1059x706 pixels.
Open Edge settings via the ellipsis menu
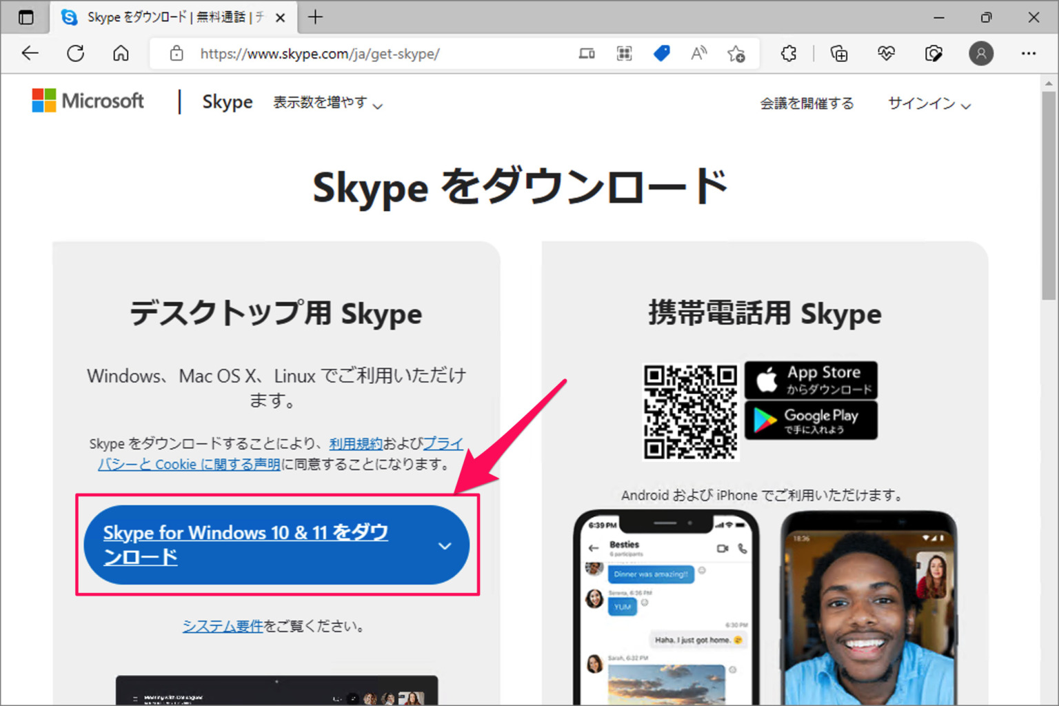(1029, 53)
